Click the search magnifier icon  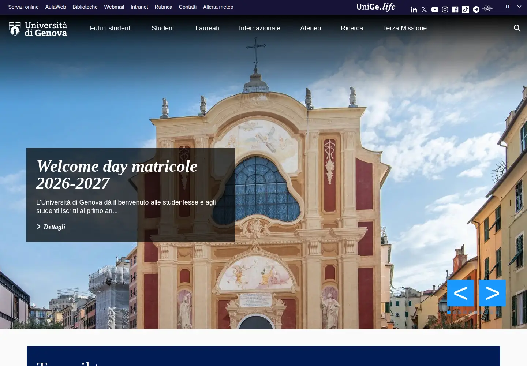point(517,28)
